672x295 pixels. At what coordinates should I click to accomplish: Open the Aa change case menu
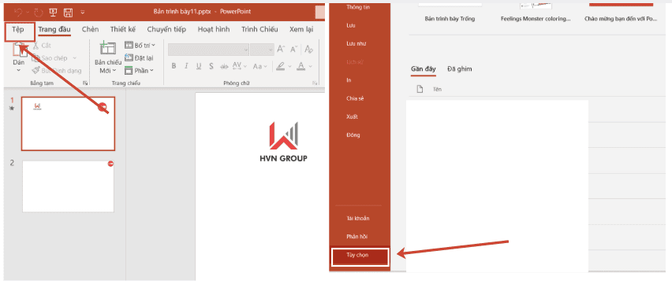tap(260, 66)
